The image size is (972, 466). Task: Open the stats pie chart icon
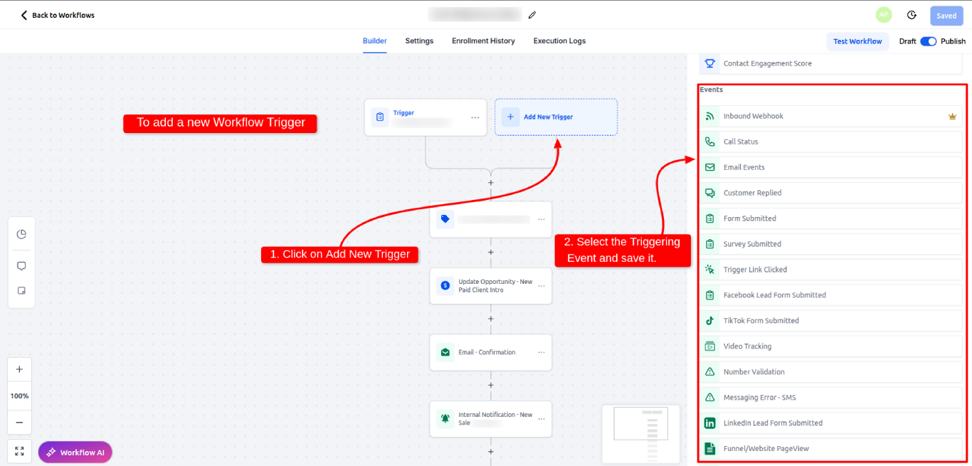[x=21, y=234]
